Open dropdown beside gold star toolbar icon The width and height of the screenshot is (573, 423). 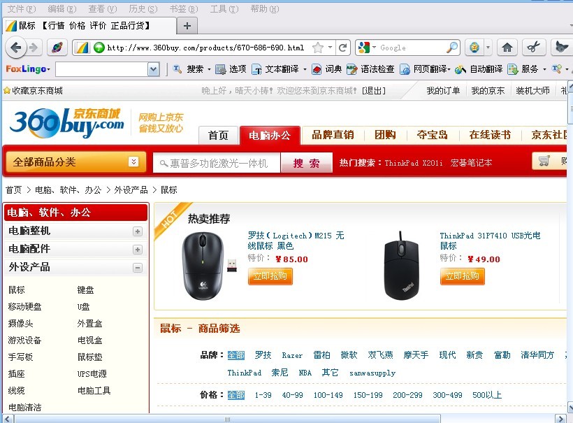(x=488, y=48)
